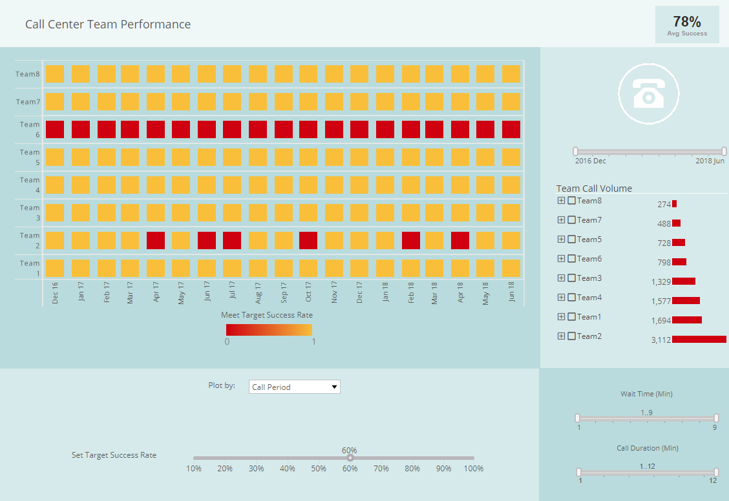Click the Wait Time slider left handle
The width and height of the screenshot is (729, 501).
[579, 416]
